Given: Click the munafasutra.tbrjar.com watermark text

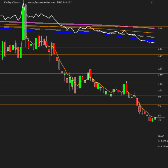Looking at the screenshot, I should click(x=41, y=3).
